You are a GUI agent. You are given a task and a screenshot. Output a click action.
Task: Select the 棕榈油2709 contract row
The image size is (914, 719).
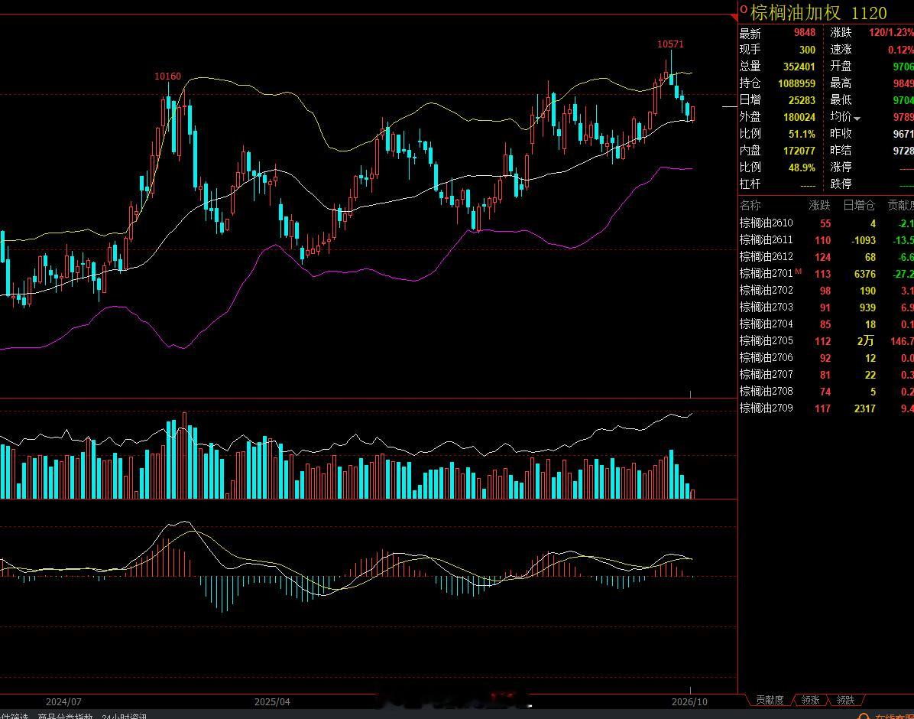826,408
